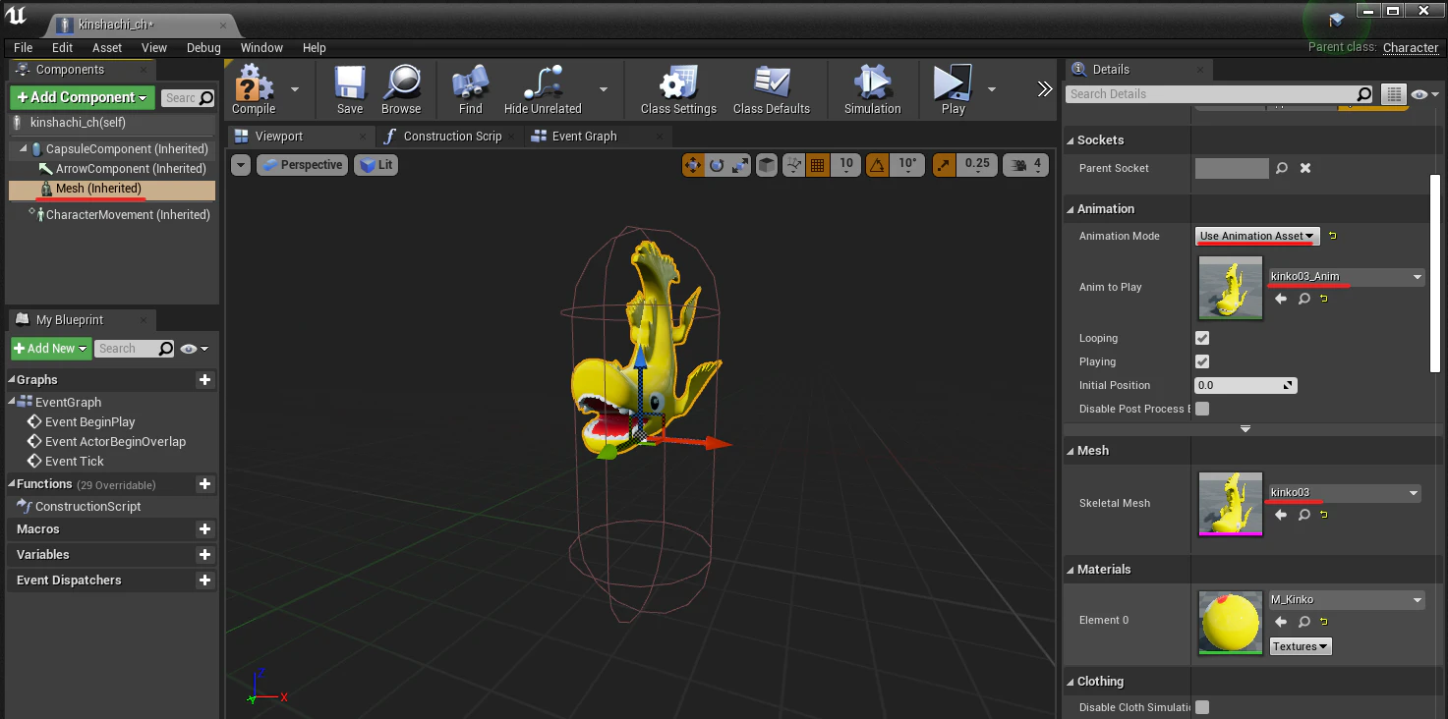The width and height of the screenshot is (1448, 719).
Task: Click the Add New button in My Blueprint
Action: 51,349
